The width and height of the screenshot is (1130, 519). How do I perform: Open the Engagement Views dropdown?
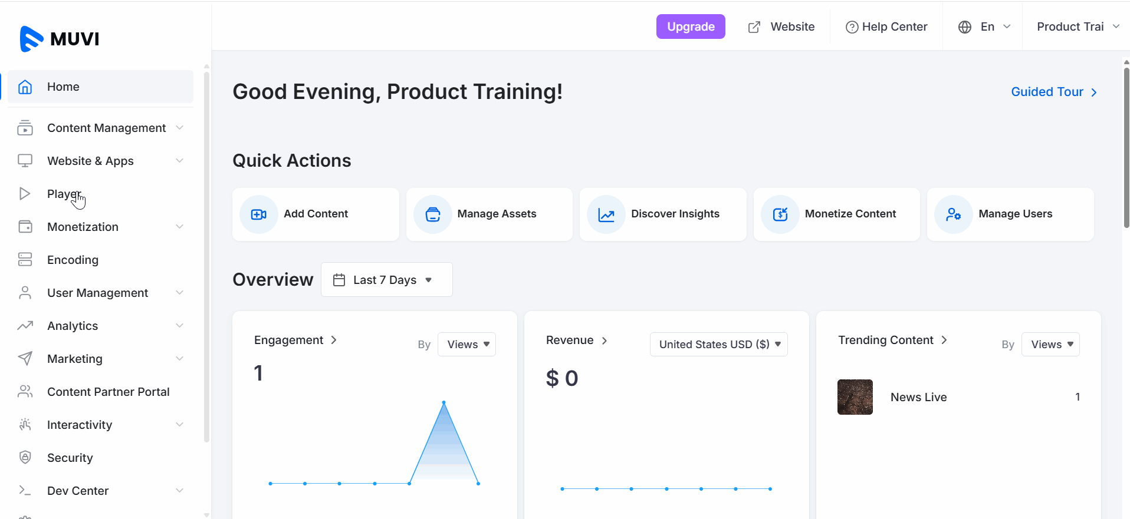pyautogui.click(x=467, y=345)
